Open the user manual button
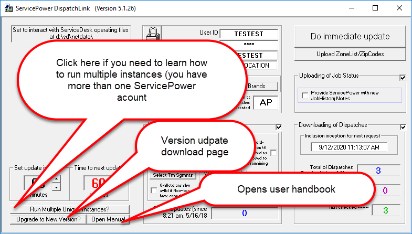This screenshot has width=412, height=234. [108, 219]
